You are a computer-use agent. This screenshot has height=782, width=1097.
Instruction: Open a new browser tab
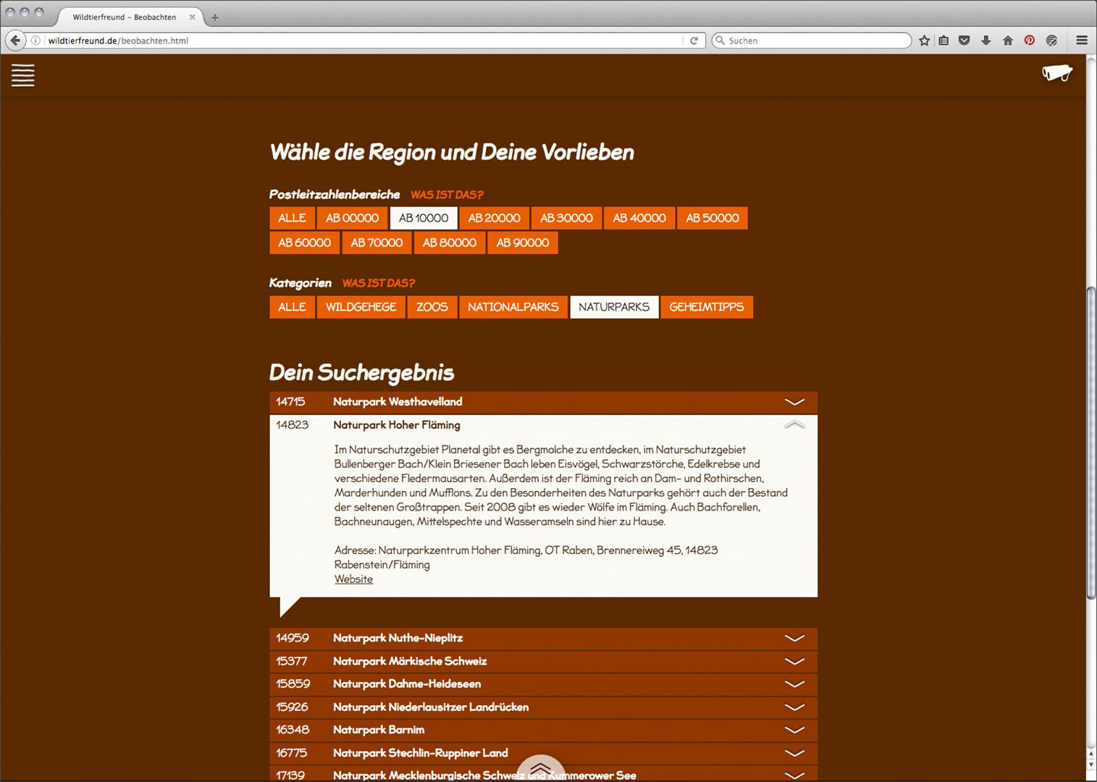[x=215, y=17]
